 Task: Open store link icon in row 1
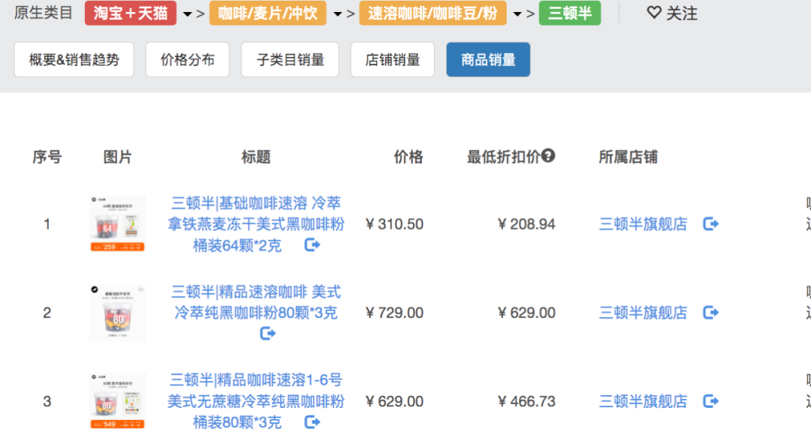click(710, 224)
